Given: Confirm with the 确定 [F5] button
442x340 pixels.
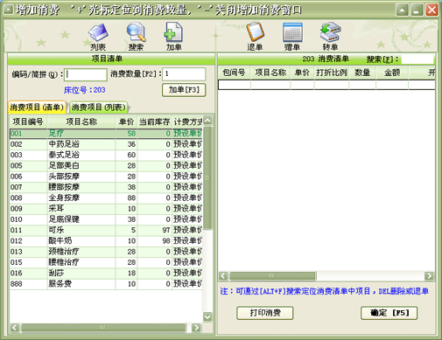Looking at the screenshot, I should click(x=389, y=313).
